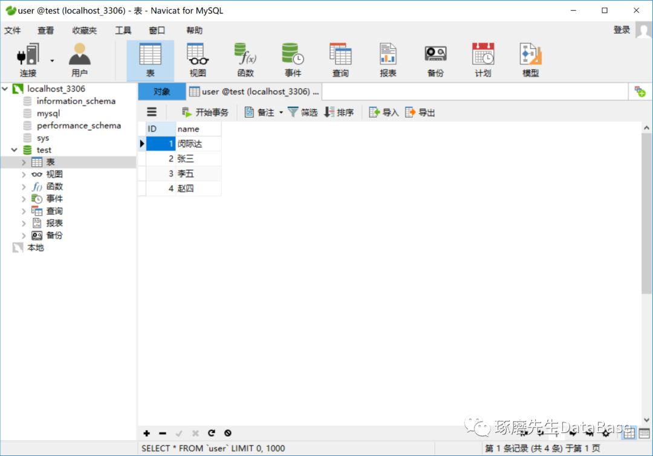Collapse the localhost_3306 connection tree node
This screenshot has height=456, width=653.
(x=5, y=89)
